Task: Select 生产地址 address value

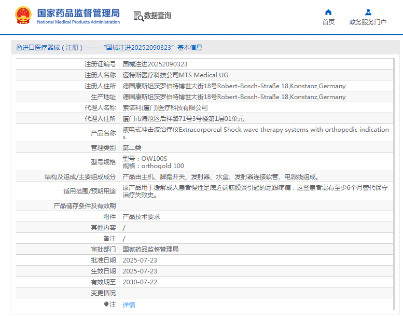Action: coord(234,97)
